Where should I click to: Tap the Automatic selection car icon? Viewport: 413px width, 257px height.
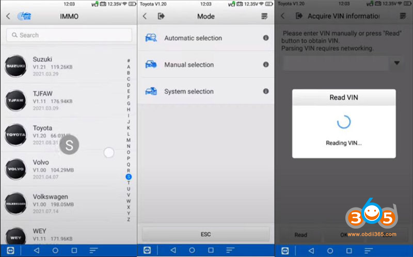tap(151, 38)
